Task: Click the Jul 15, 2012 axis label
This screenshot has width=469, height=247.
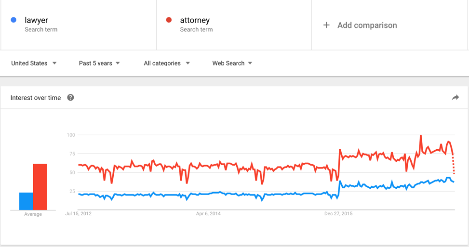Action: pos(79,214)
